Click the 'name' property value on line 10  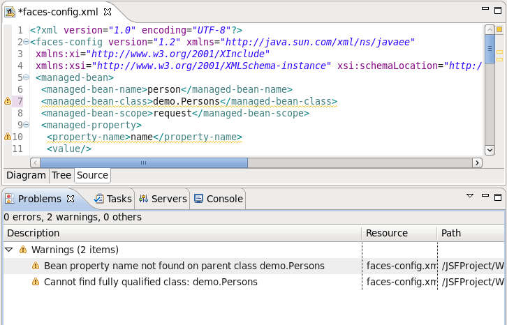pos(142,137)
